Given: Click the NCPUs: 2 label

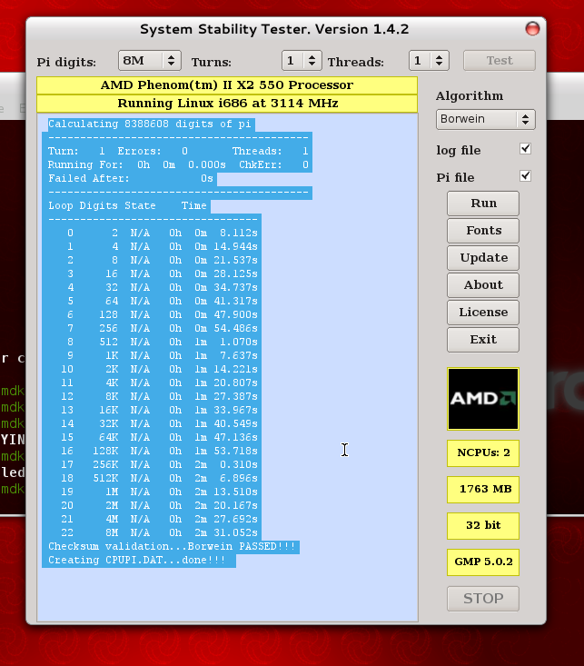Looking at the screenshot, I should 483,452.
